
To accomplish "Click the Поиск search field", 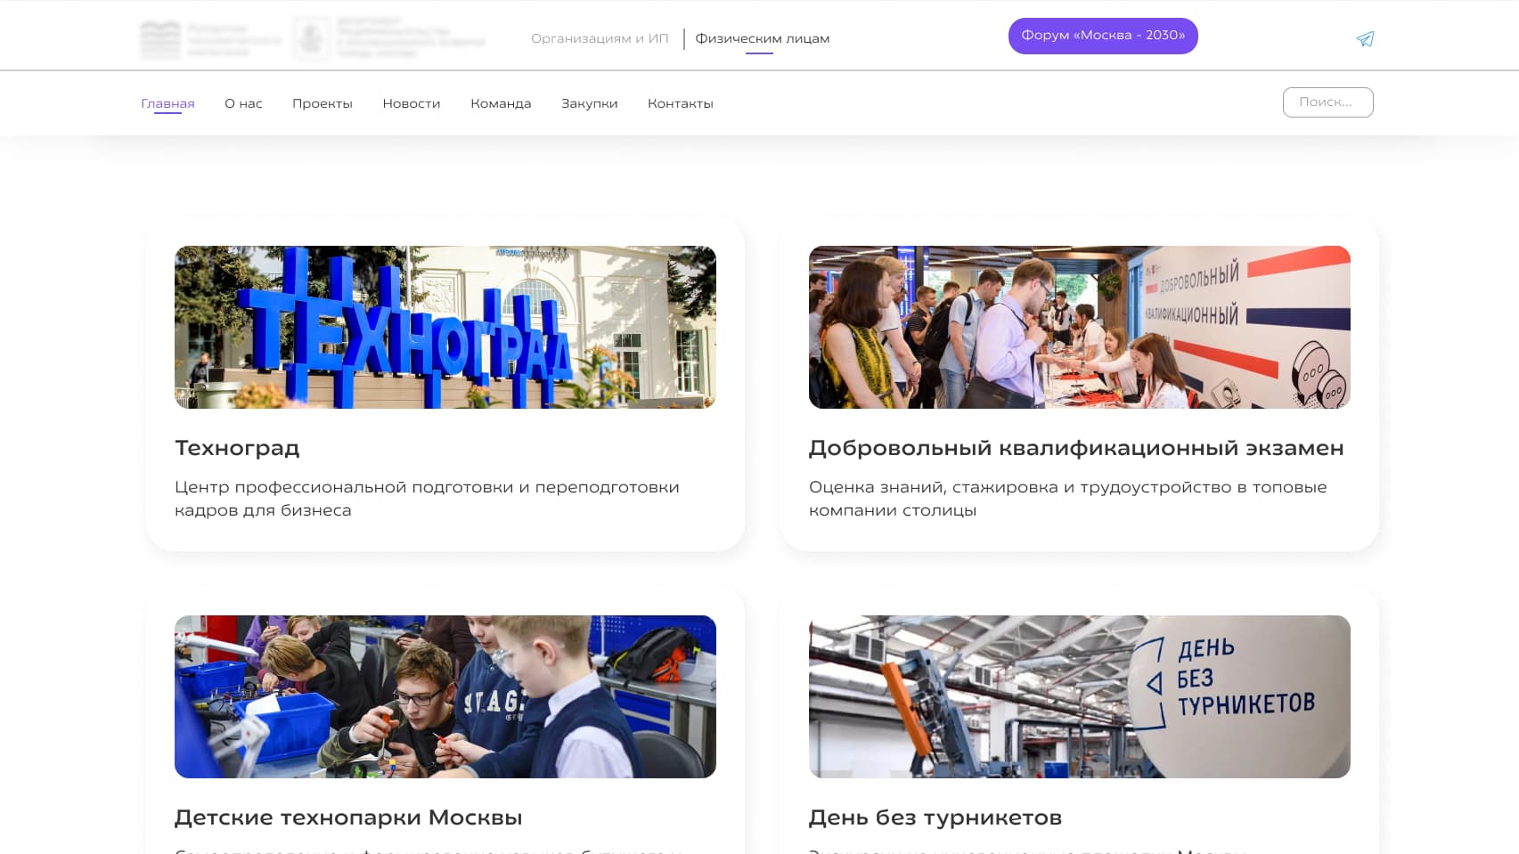I will tap(1327, 102).
